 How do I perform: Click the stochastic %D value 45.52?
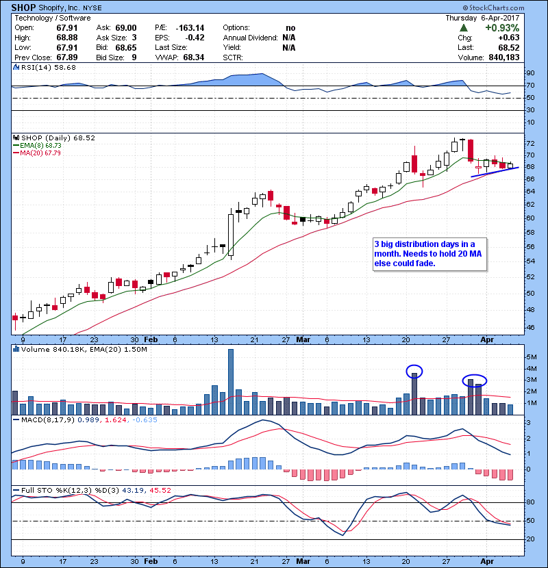(160, 491)
